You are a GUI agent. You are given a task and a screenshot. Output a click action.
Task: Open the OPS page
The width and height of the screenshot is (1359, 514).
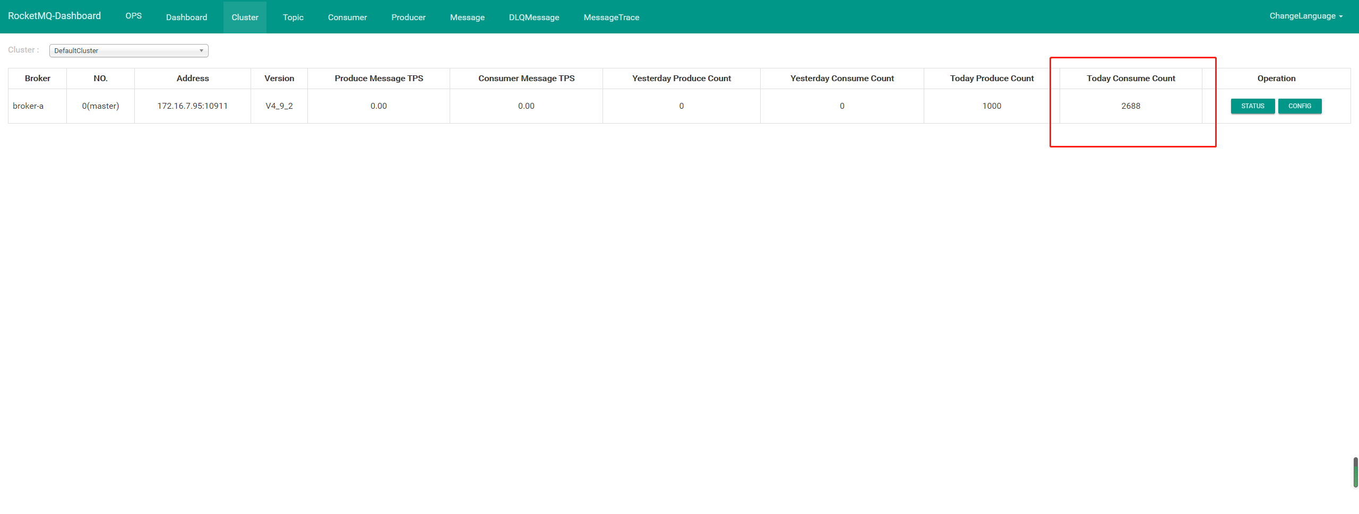pyautogui.click(x=133, y=16)
